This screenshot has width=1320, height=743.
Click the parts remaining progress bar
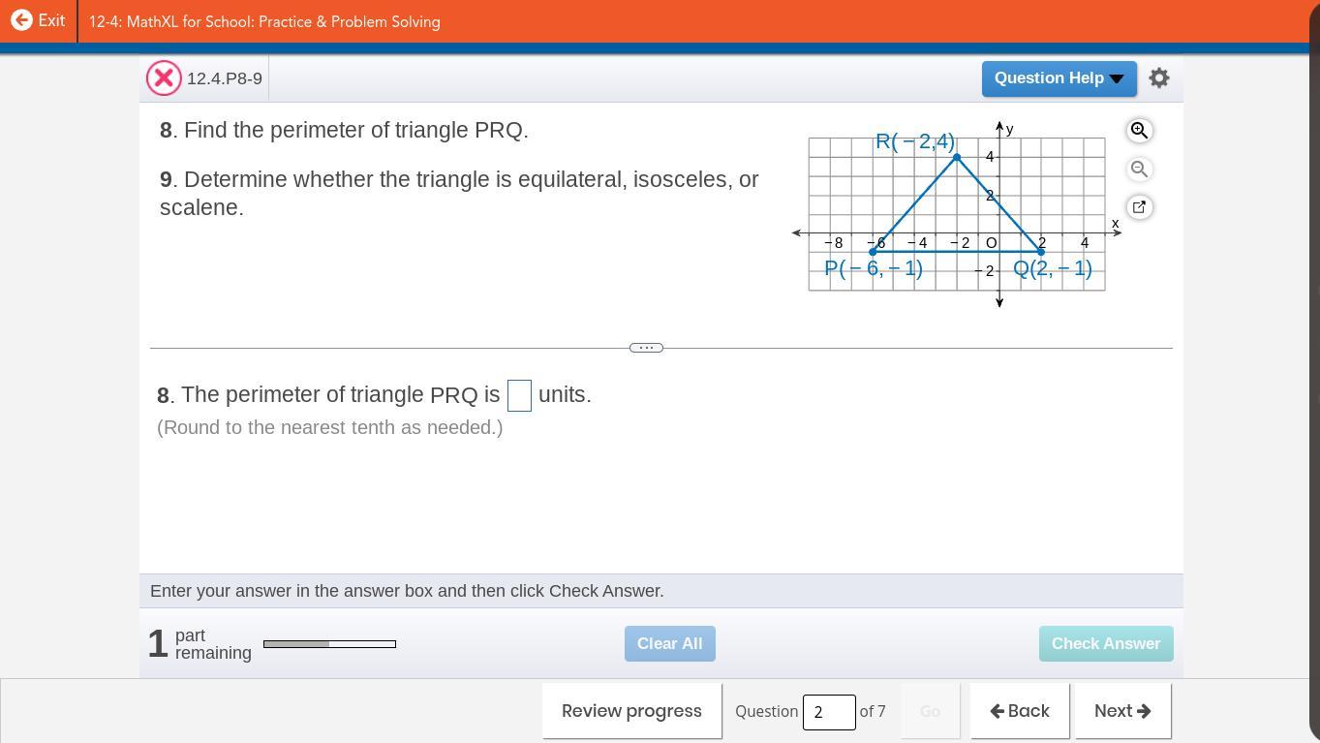coord(329,644)
